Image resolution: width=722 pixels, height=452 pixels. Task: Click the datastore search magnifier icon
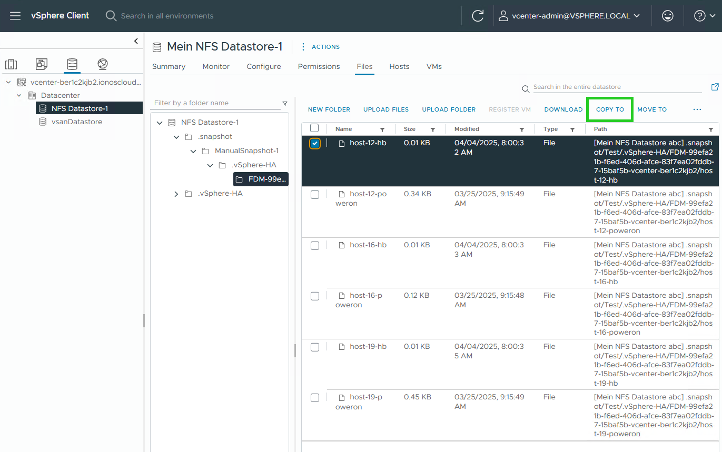point(526,88)
